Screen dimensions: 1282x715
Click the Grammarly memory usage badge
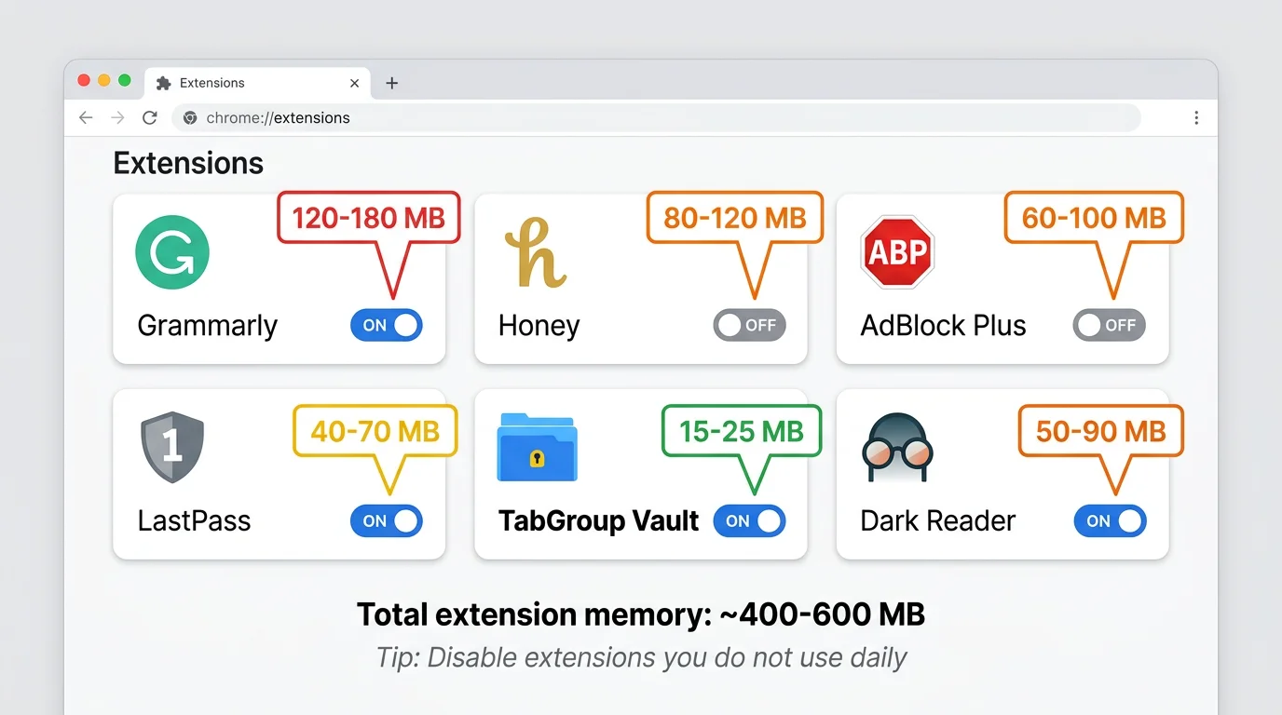(367, 217)
